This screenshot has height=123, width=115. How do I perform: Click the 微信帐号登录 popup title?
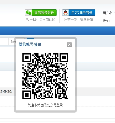click(30, 44)
